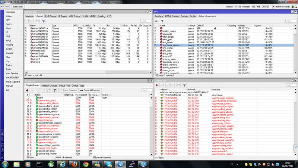Open the filter icon in Address List toolbar
The height and width of the screenshot is (168, 298).
click(x=184, y=85)
